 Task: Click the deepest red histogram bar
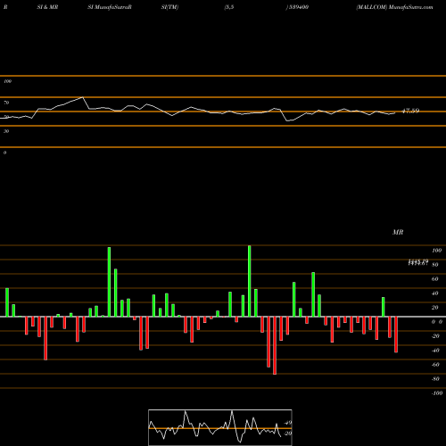pyautogui.click(x=275, y=345)
